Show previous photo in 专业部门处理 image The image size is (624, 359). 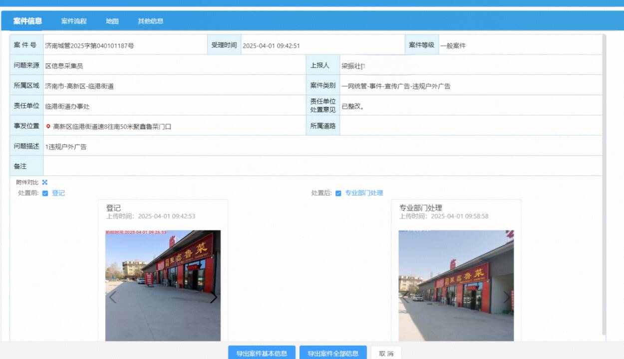pos(405,297)
